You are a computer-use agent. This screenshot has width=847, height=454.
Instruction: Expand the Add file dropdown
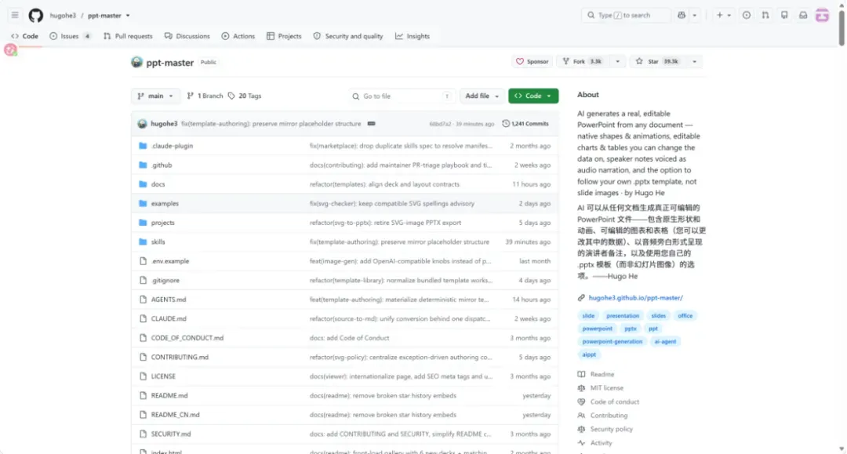tap(482, 96)
